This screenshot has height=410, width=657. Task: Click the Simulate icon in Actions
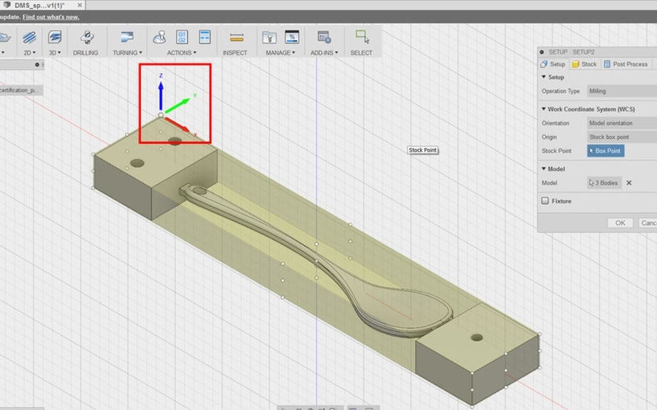[x=159, y=37]
